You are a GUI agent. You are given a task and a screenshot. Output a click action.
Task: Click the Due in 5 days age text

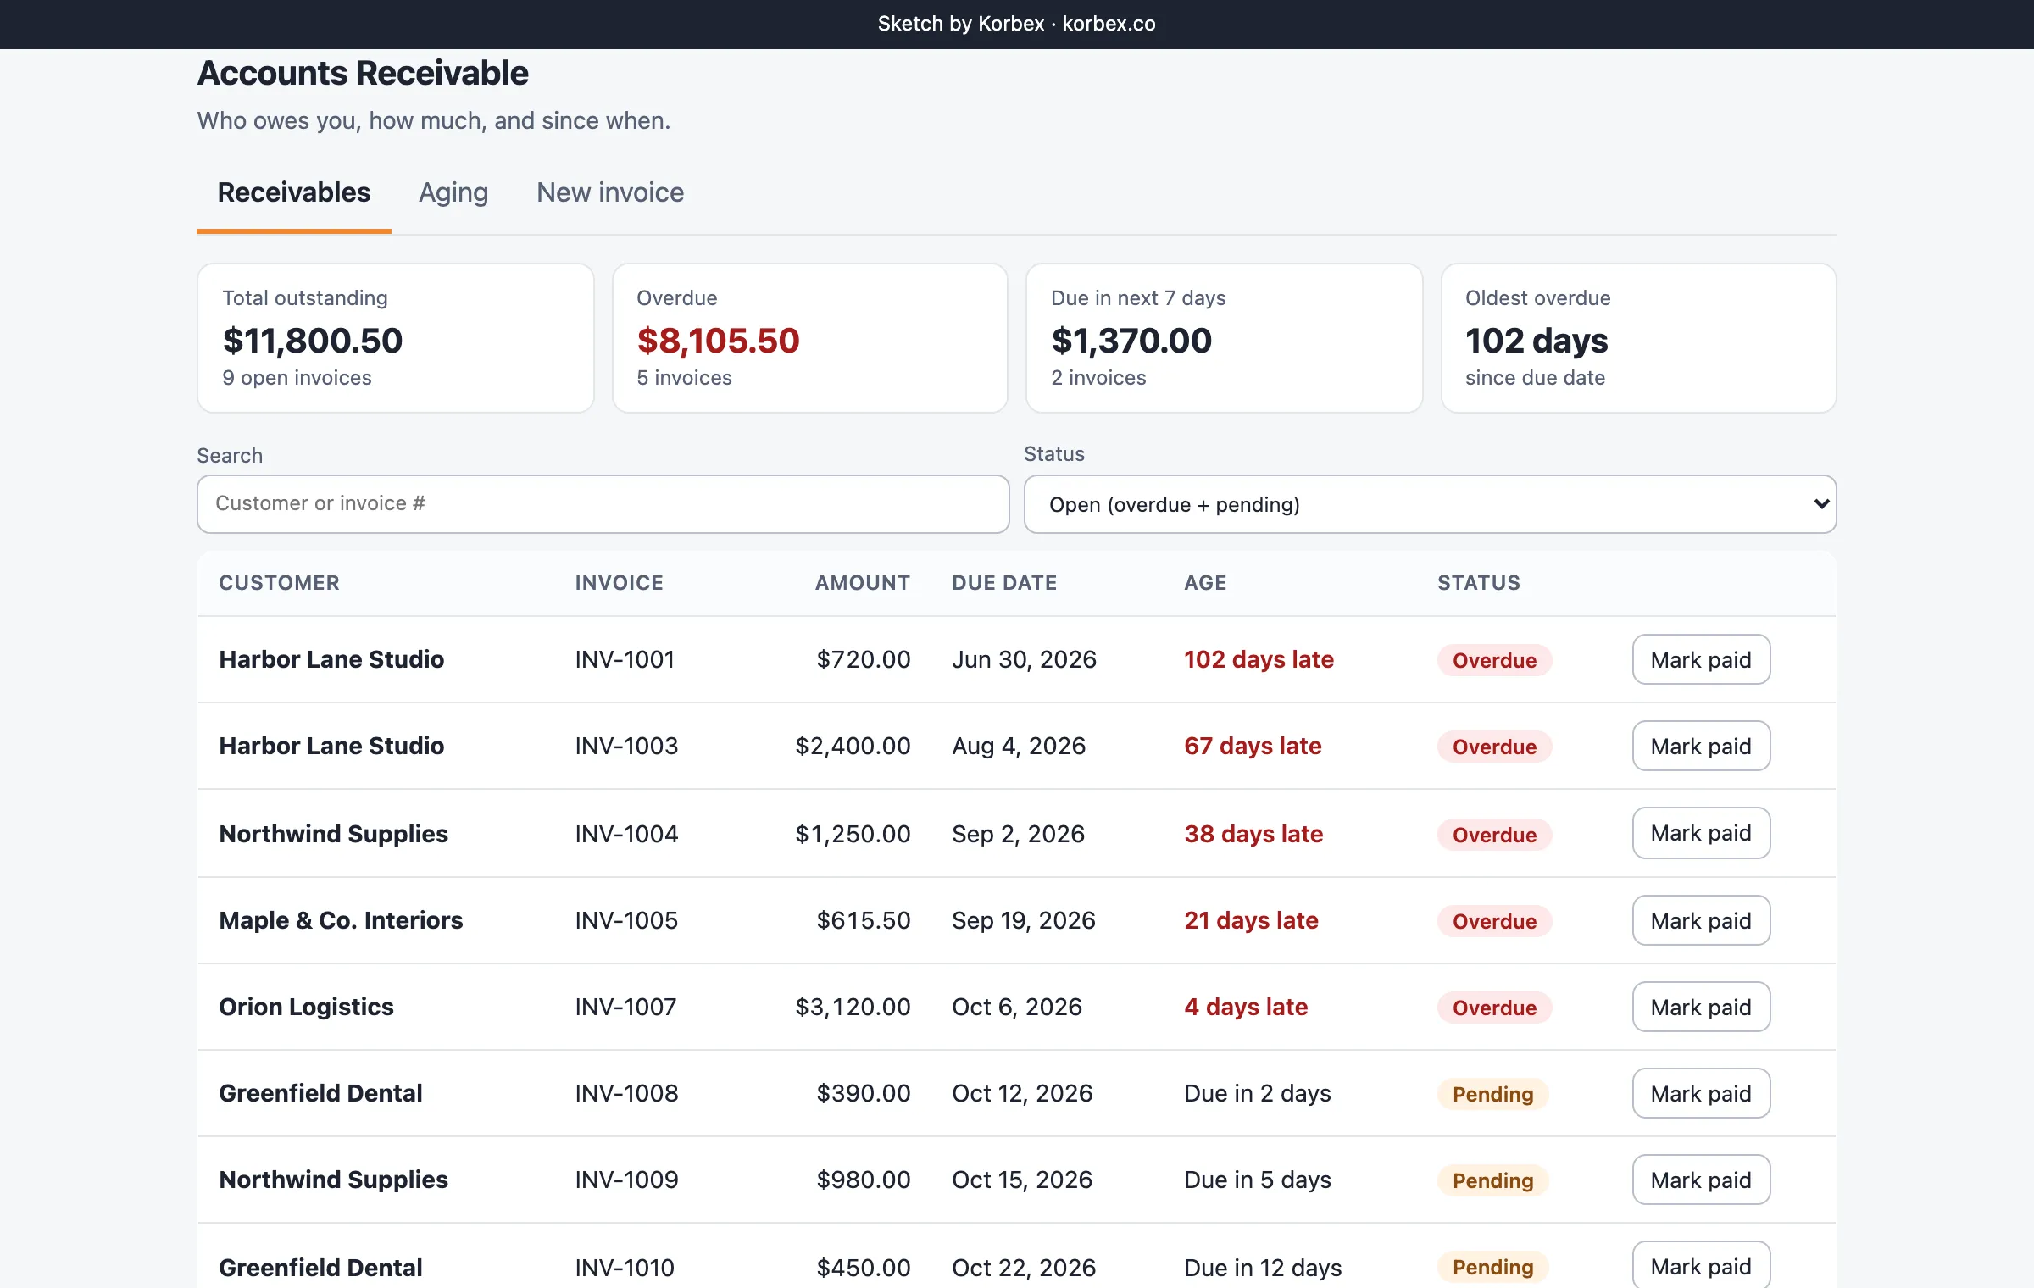click(x=1258, y=1180)
